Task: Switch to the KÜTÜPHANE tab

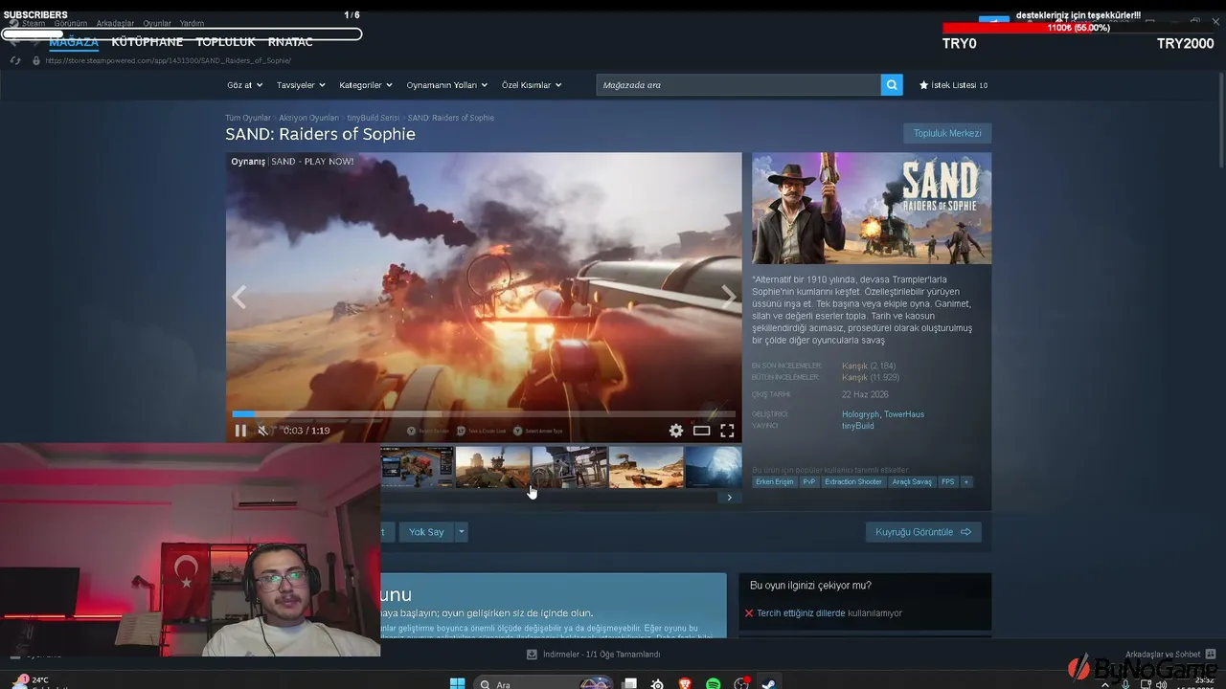Action: tap(147, 42)
